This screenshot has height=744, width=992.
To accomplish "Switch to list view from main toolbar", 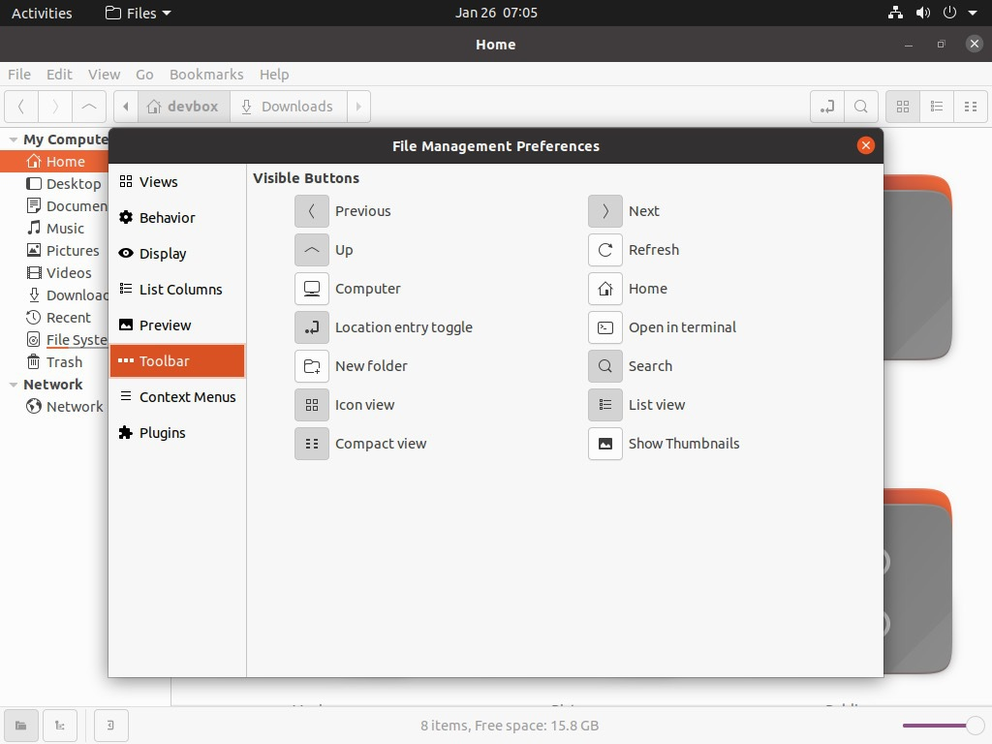I will [x=937, y=107].
